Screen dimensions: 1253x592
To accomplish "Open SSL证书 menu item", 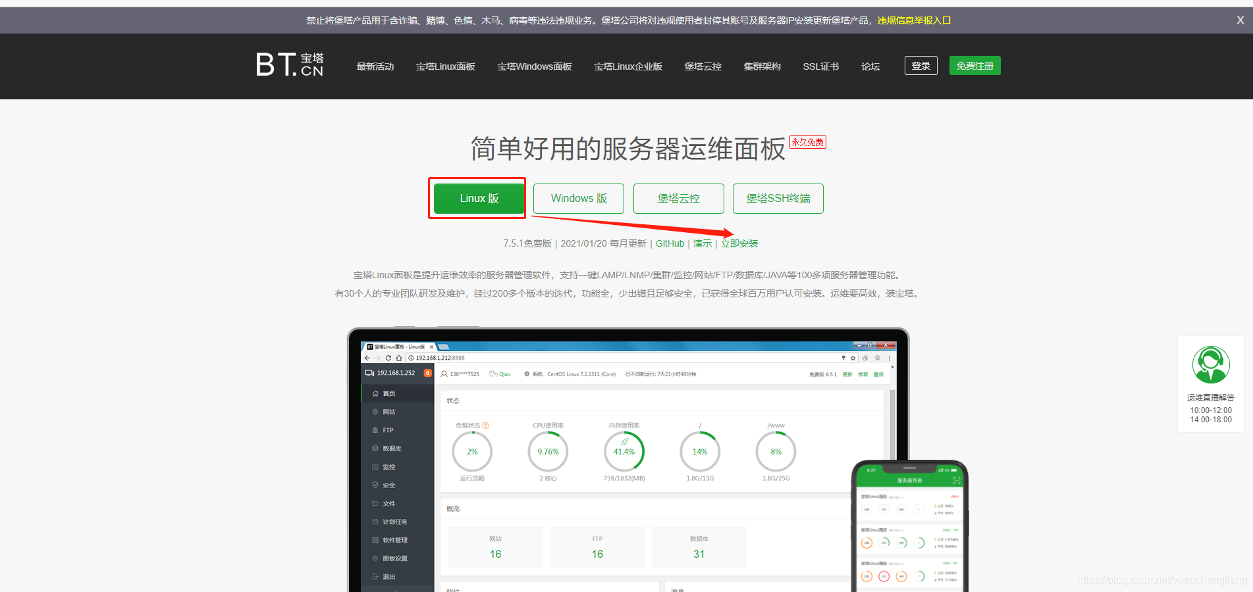I will (x=821, y=66).
